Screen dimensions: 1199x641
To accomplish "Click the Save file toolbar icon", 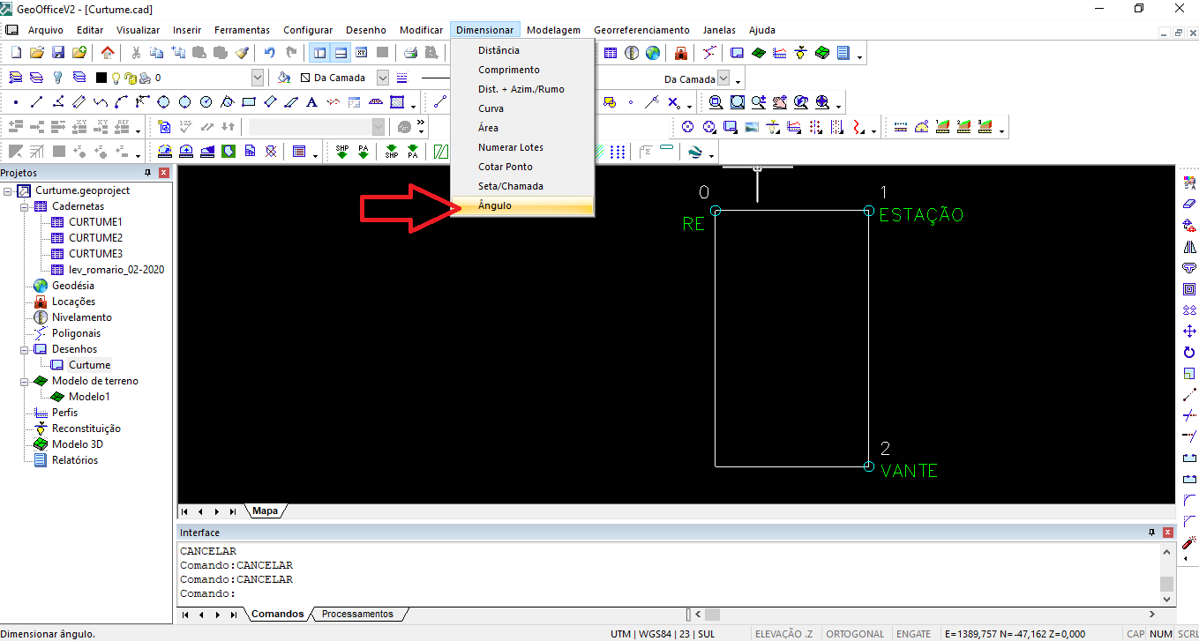I will pyautogui.click(x=58, y=53).
